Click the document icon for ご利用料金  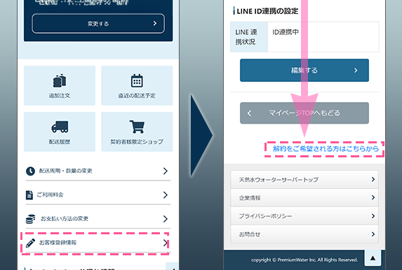[x=29, y=195]
